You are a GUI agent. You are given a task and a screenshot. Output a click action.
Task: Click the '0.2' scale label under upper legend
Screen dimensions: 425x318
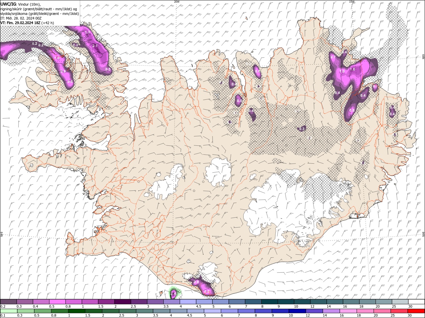[x=2, y=306]
